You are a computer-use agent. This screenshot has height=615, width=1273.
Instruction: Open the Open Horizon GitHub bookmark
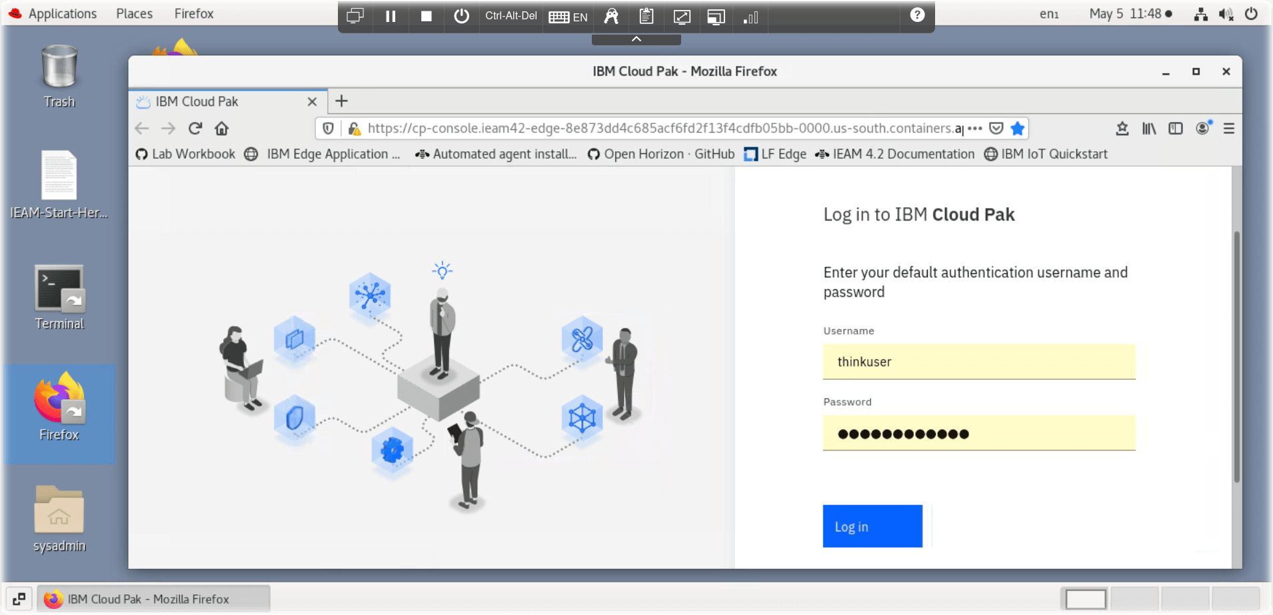[x=661, y=154]
